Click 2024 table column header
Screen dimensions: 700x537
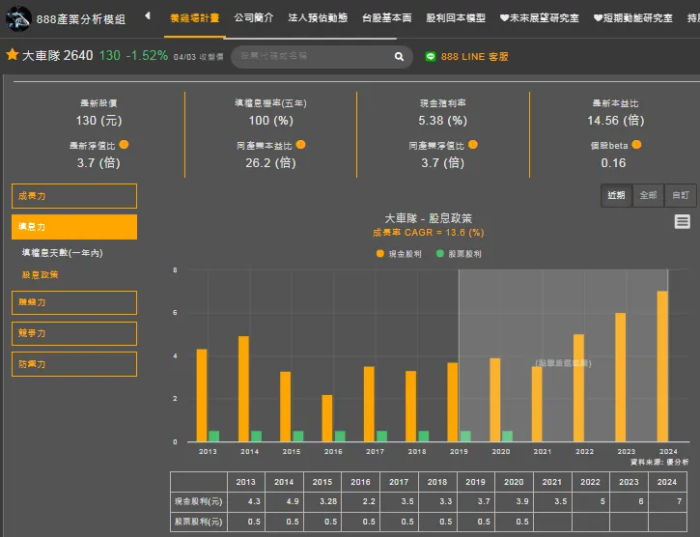(667, 482)
